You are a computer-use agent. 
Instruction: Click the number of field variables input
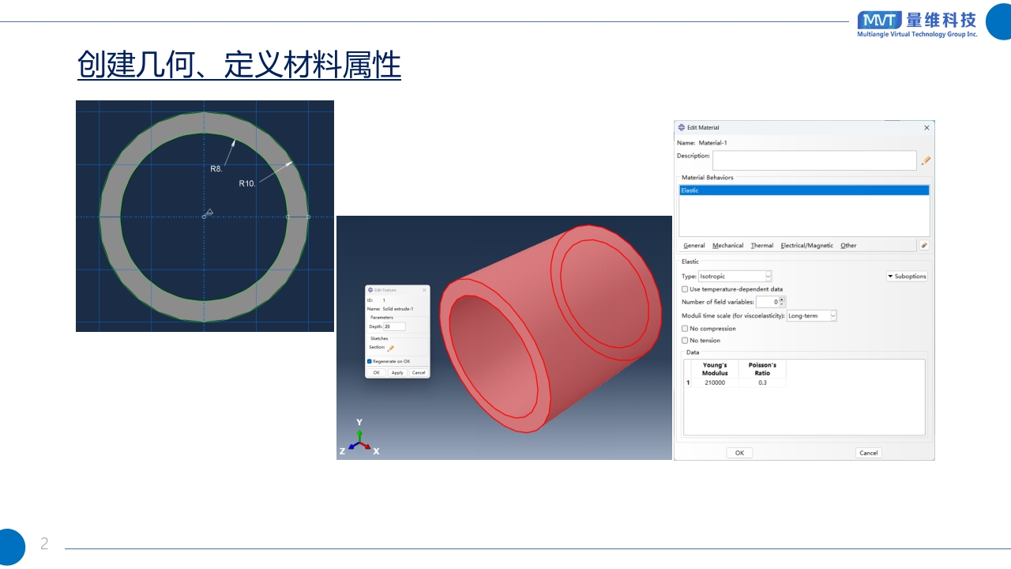coord(768,302)
